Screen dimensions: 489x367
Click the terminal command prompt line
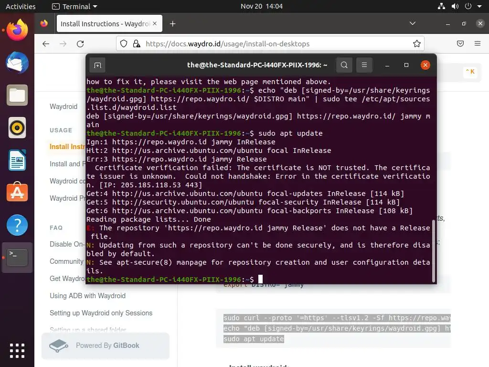pos(175,279)
